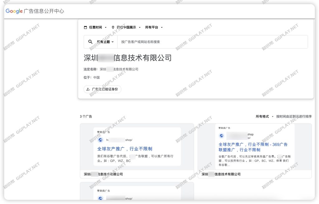Click description text 谷歌广告代投，可以先过审核再充值广告费
Image resolution: width=319 pixels, height=204 pixels.
(x=255, y=161)
